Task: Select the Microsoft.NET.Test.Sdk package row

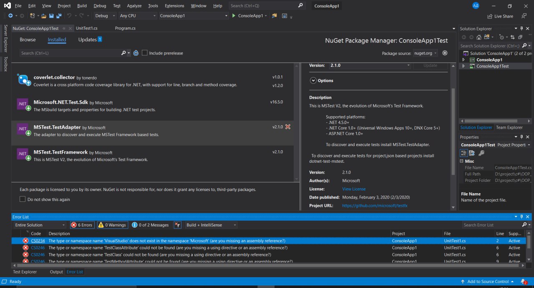Action: click(x=152, y=106)
